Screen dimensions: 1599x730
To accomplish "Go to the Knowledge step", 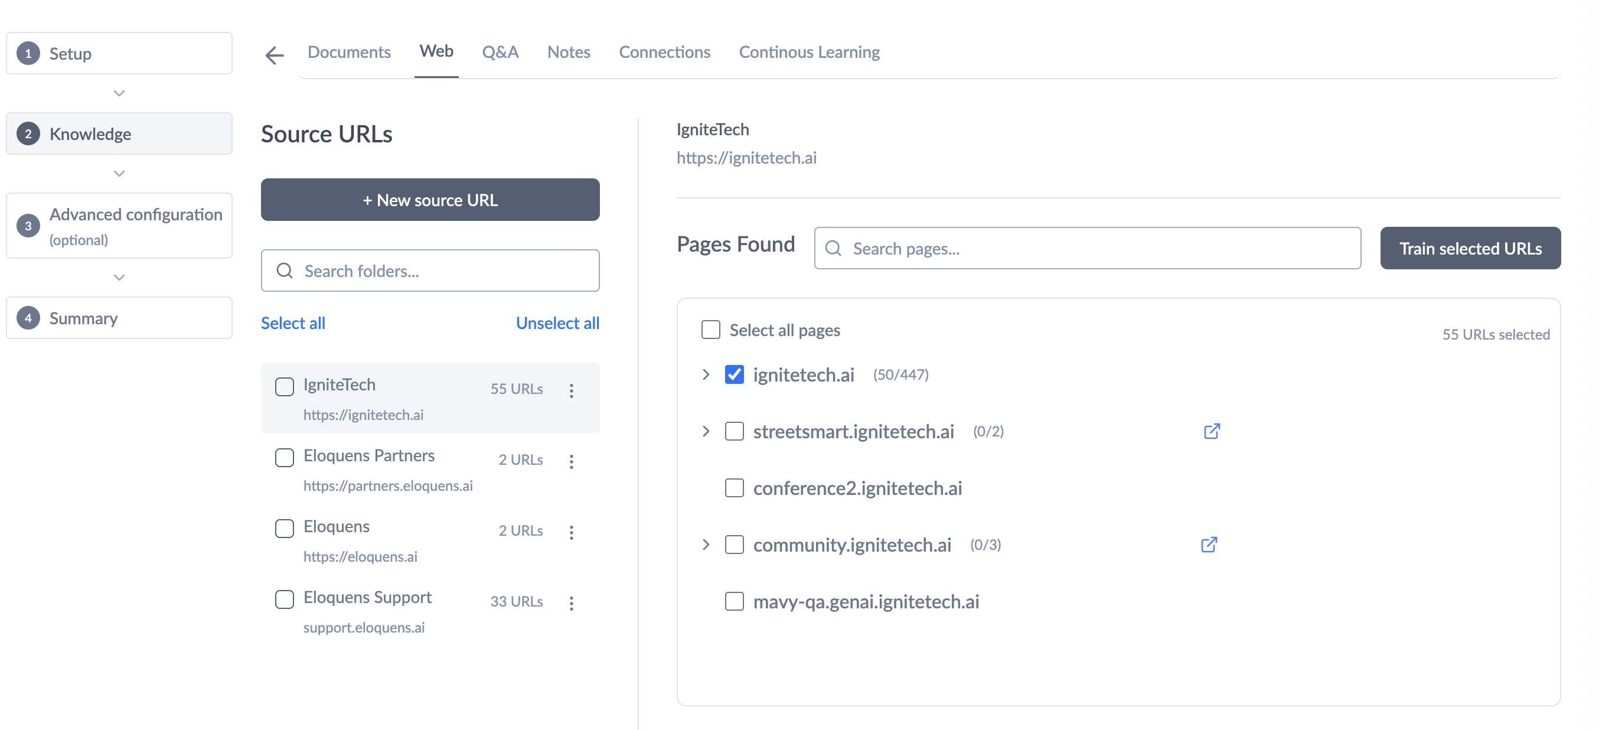I will (x=119, y=133).
